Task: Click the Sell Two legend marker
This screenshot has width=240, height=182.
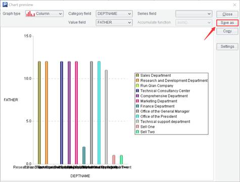Action: (x=137, y=132)
